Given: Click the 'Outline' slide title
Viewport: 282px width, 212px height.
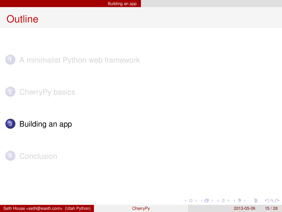Looking at the screenshot, I should point(23,19).
